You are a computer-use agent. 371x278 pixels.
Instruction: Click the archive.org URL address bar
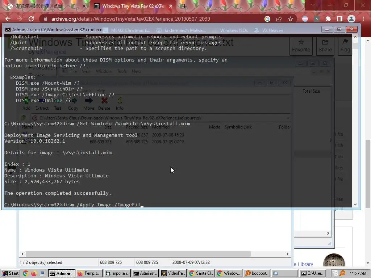(x=130, y=19)
